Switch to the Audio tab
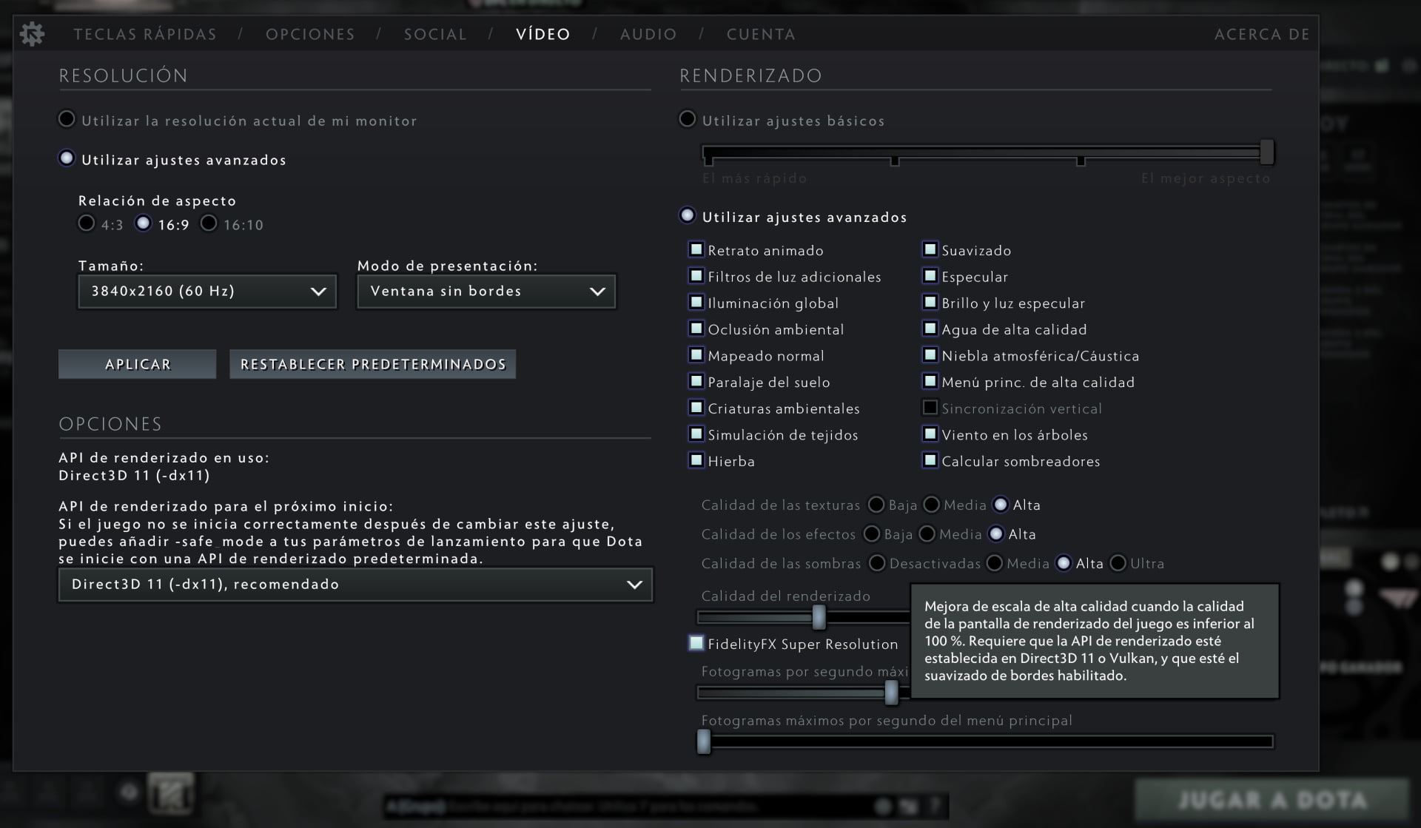Image resolution: width=1421 pixels, height=828 pixels. click(x=648, y=34)
